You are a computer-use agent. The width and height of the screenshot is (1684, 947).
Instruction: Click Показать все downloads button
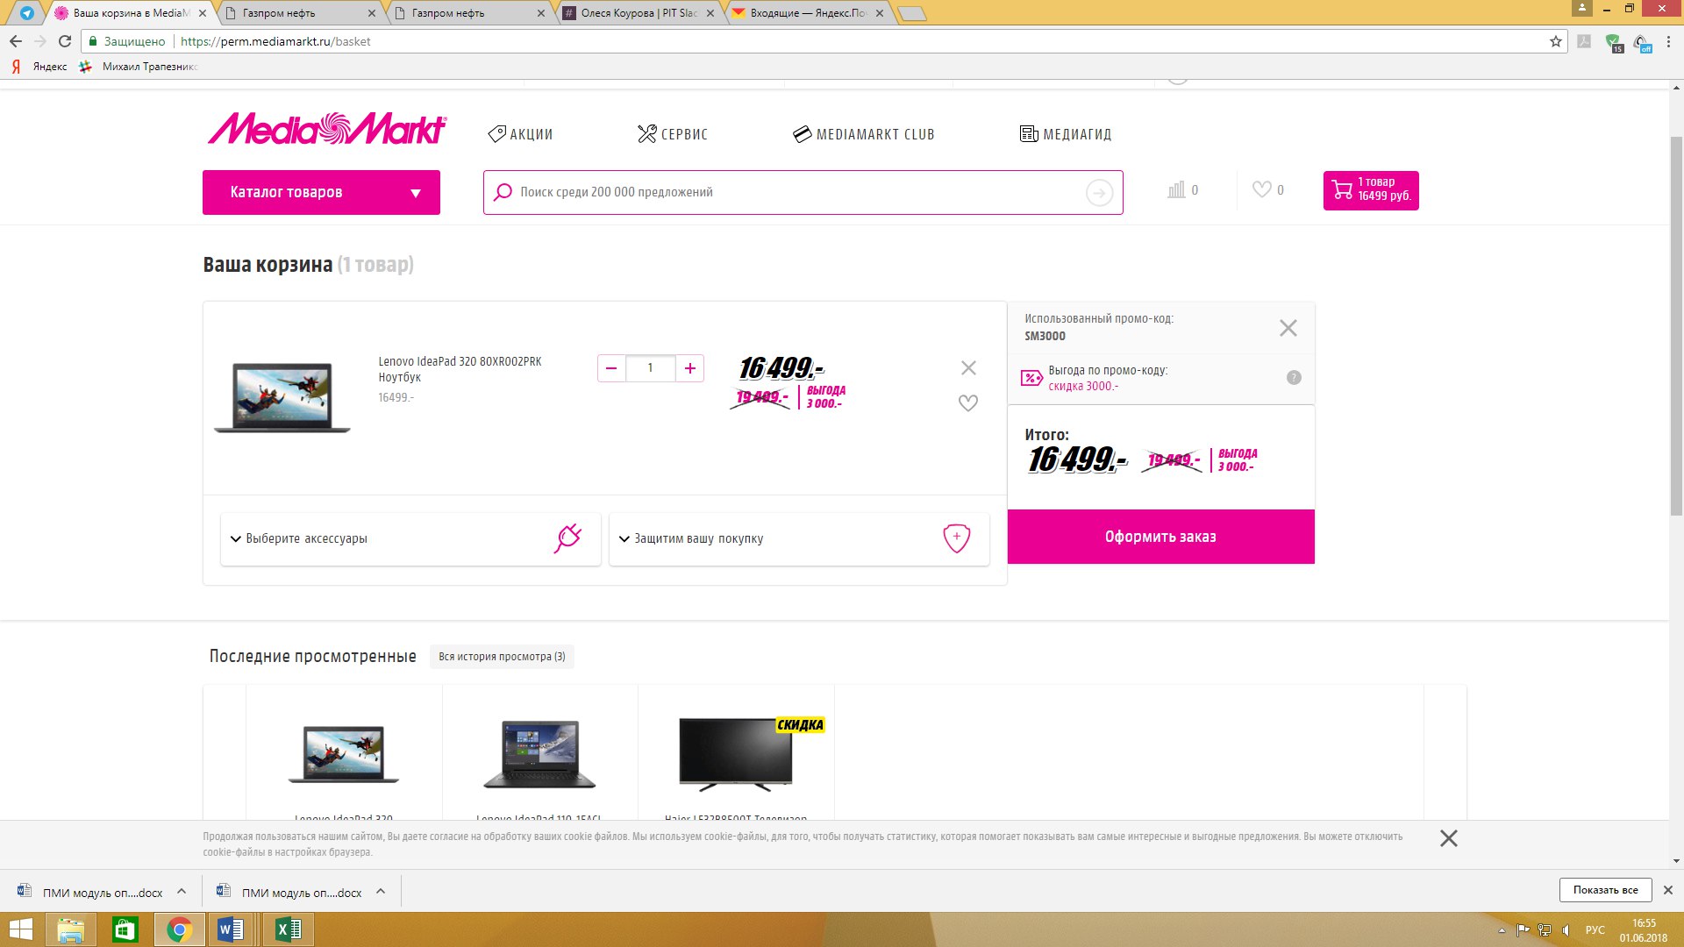point(1605,890)
